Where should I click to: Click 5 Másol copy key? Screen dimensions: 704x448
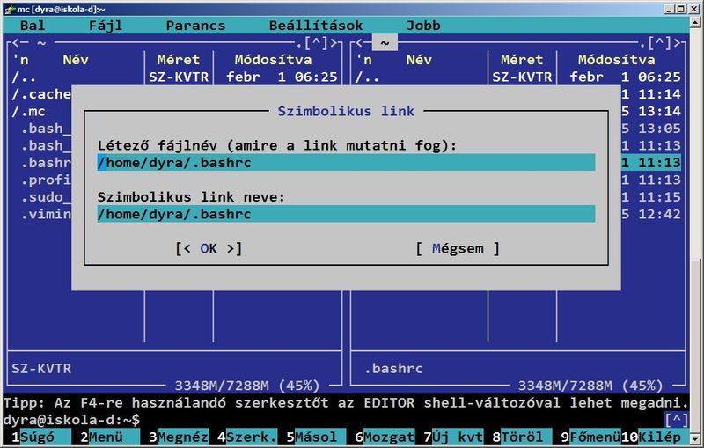tap(316, 437)
